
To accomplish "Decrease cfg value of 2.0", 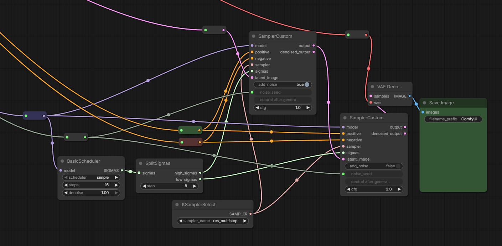I will pos(349,189).
